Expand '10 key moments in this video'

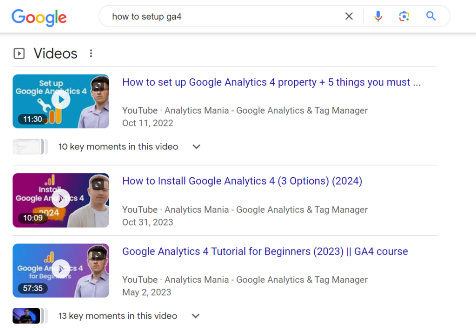(x=197, y=147)
